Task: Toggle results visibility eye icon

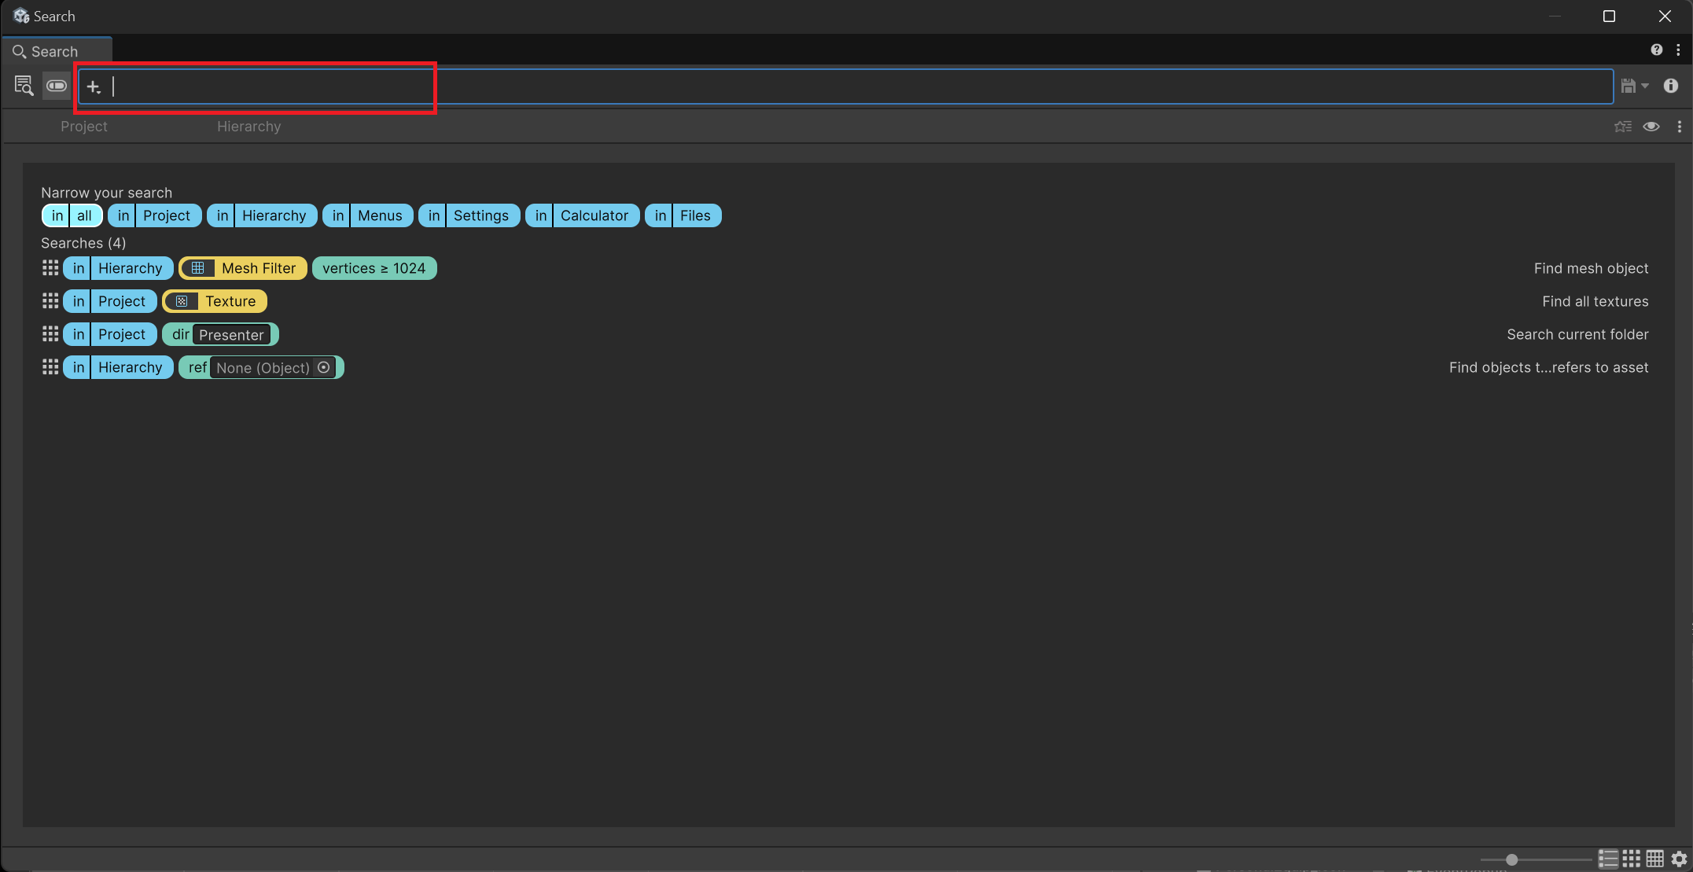Action: (1651, 127)
